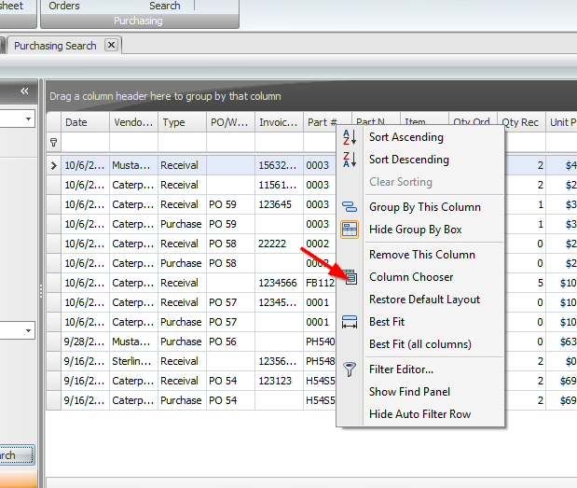This screenshot has height=488, width=577.
Task: Open Filter Editor... entry
Action: (x=401, y=369)
